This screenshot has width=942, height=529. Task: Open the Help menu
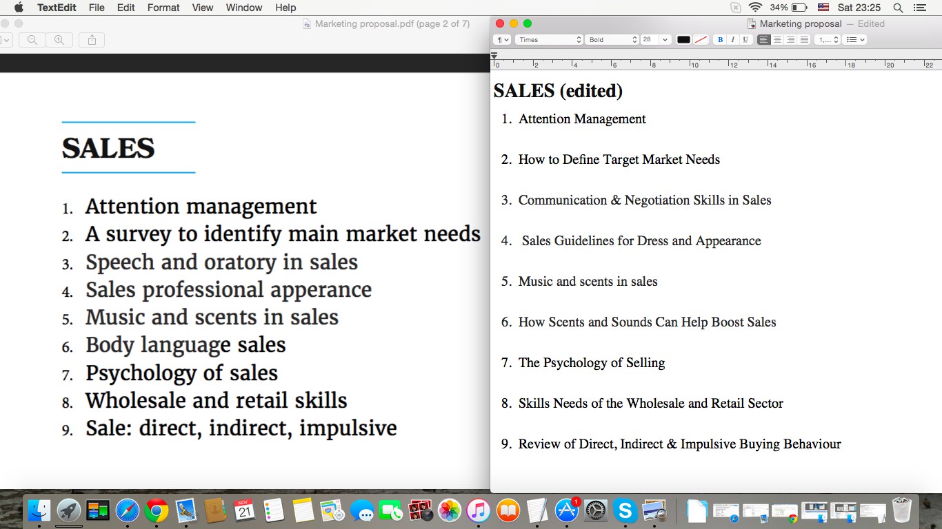[285, 8]
